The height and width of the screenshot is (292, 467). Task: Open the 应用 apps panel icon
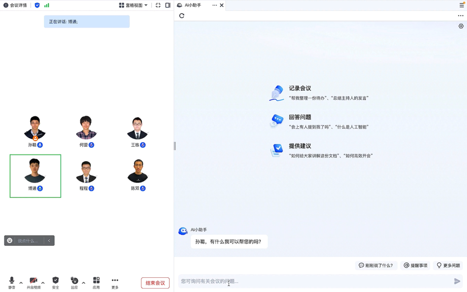click(x=96, y=280)
